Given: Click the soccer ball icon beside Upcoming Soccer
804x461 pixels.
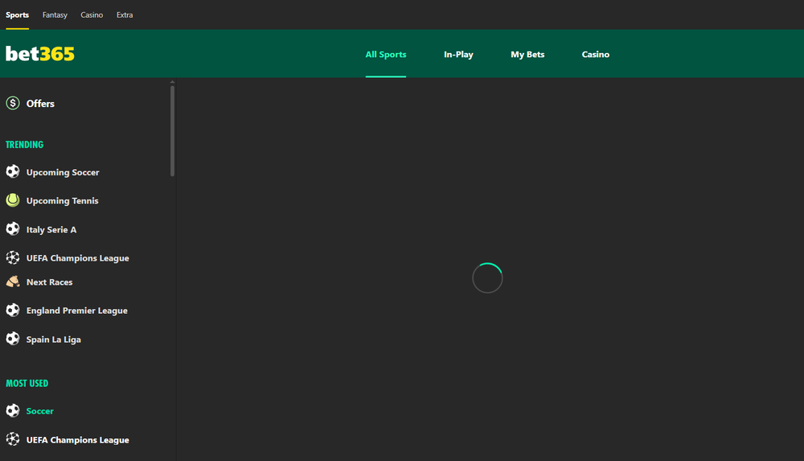Looking at the screenshot, I should [x=13, y=171].
